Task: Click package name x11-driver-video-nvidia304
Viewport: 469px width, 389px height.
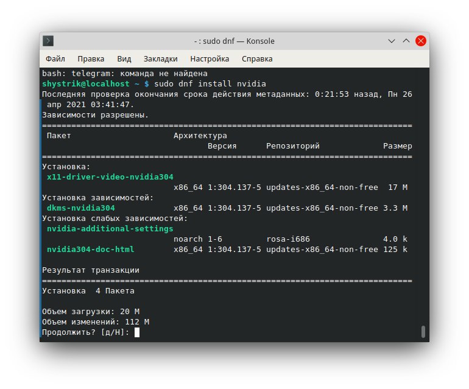Action: tap(110, 177)
